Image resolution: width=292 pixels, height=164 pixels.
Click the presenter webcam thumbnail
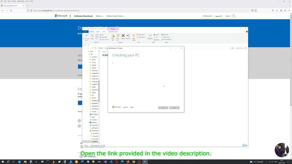[x=282, y=150]
